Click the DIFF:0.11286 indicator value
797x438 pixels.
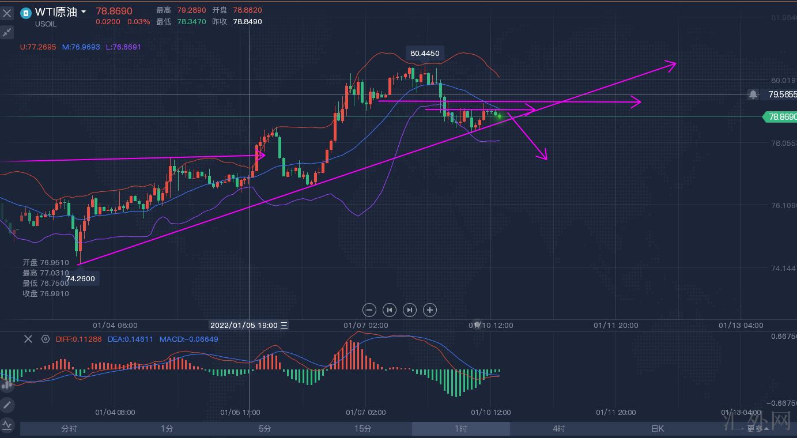[x=79, y=339]
